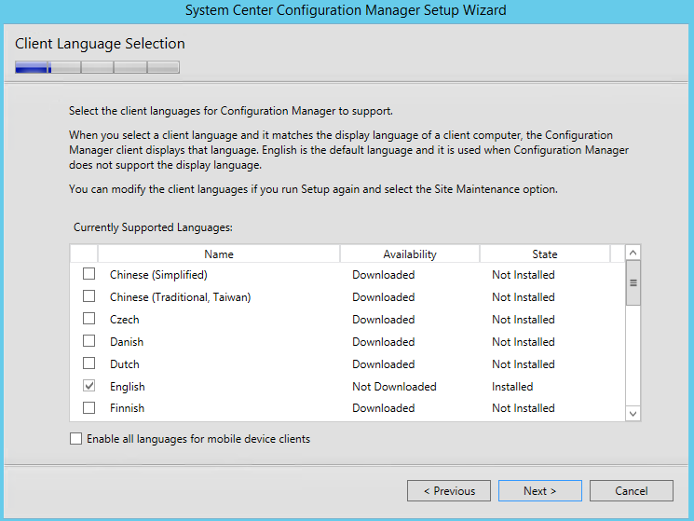Enable Chinese (Traditional, Taiwan) checkbox
The height and width of the screenshot is (521, 694).
click(x=89, y=296)
